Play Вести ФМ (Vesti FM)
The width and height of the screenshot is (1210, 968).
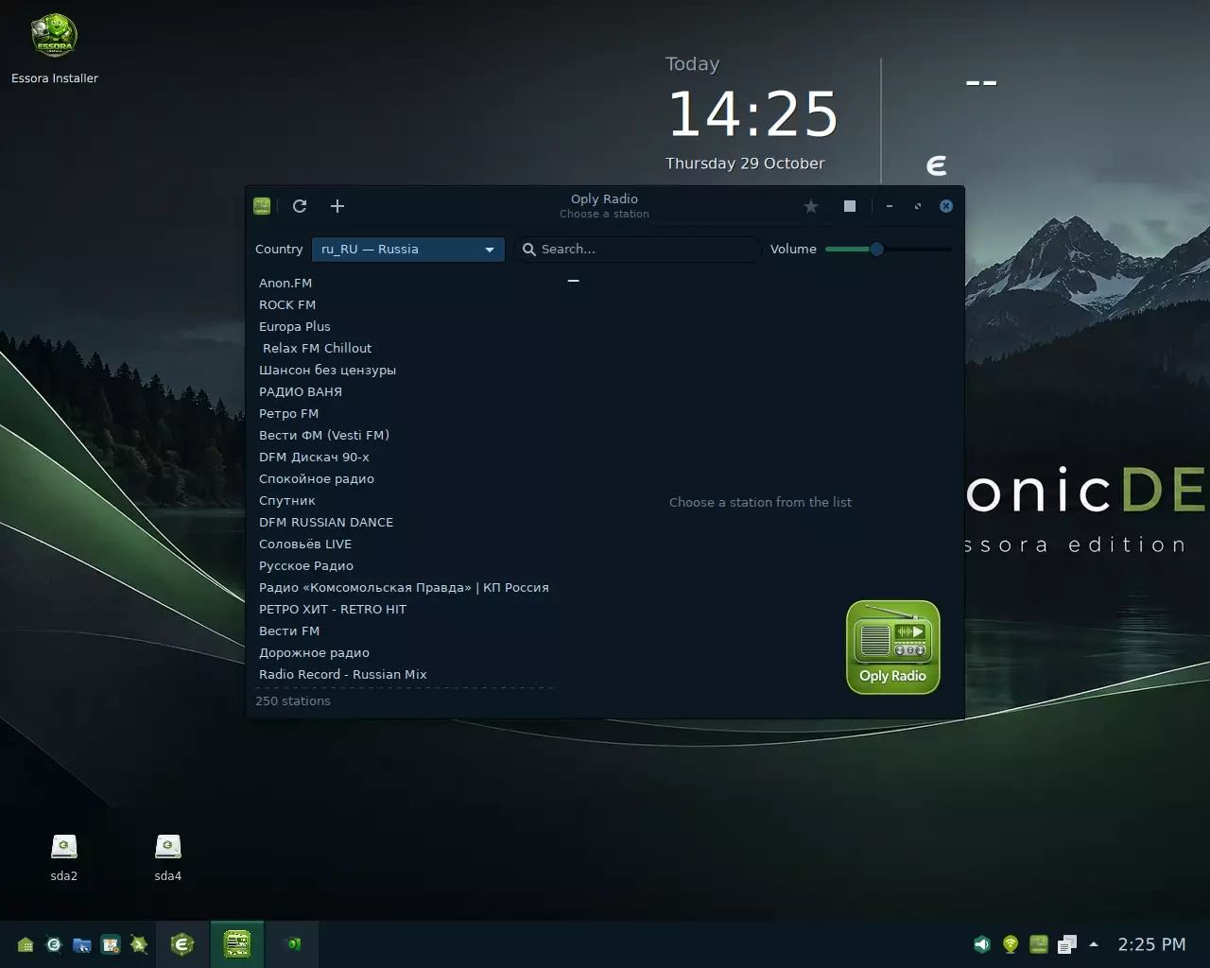pos(405,435)
